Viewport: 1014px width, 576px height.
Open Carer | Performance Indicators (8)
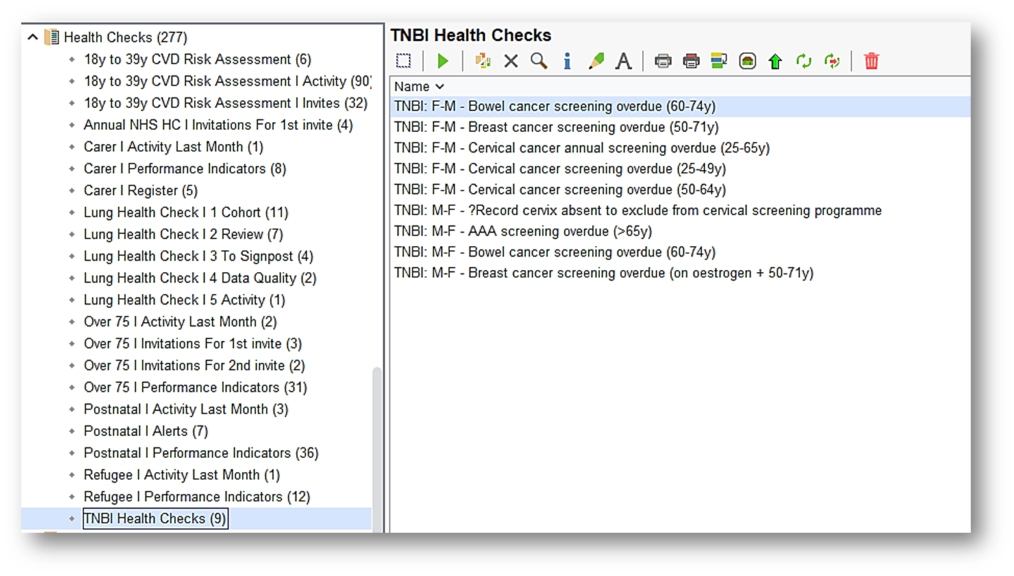pyautogui.click(x=185, y=169)
